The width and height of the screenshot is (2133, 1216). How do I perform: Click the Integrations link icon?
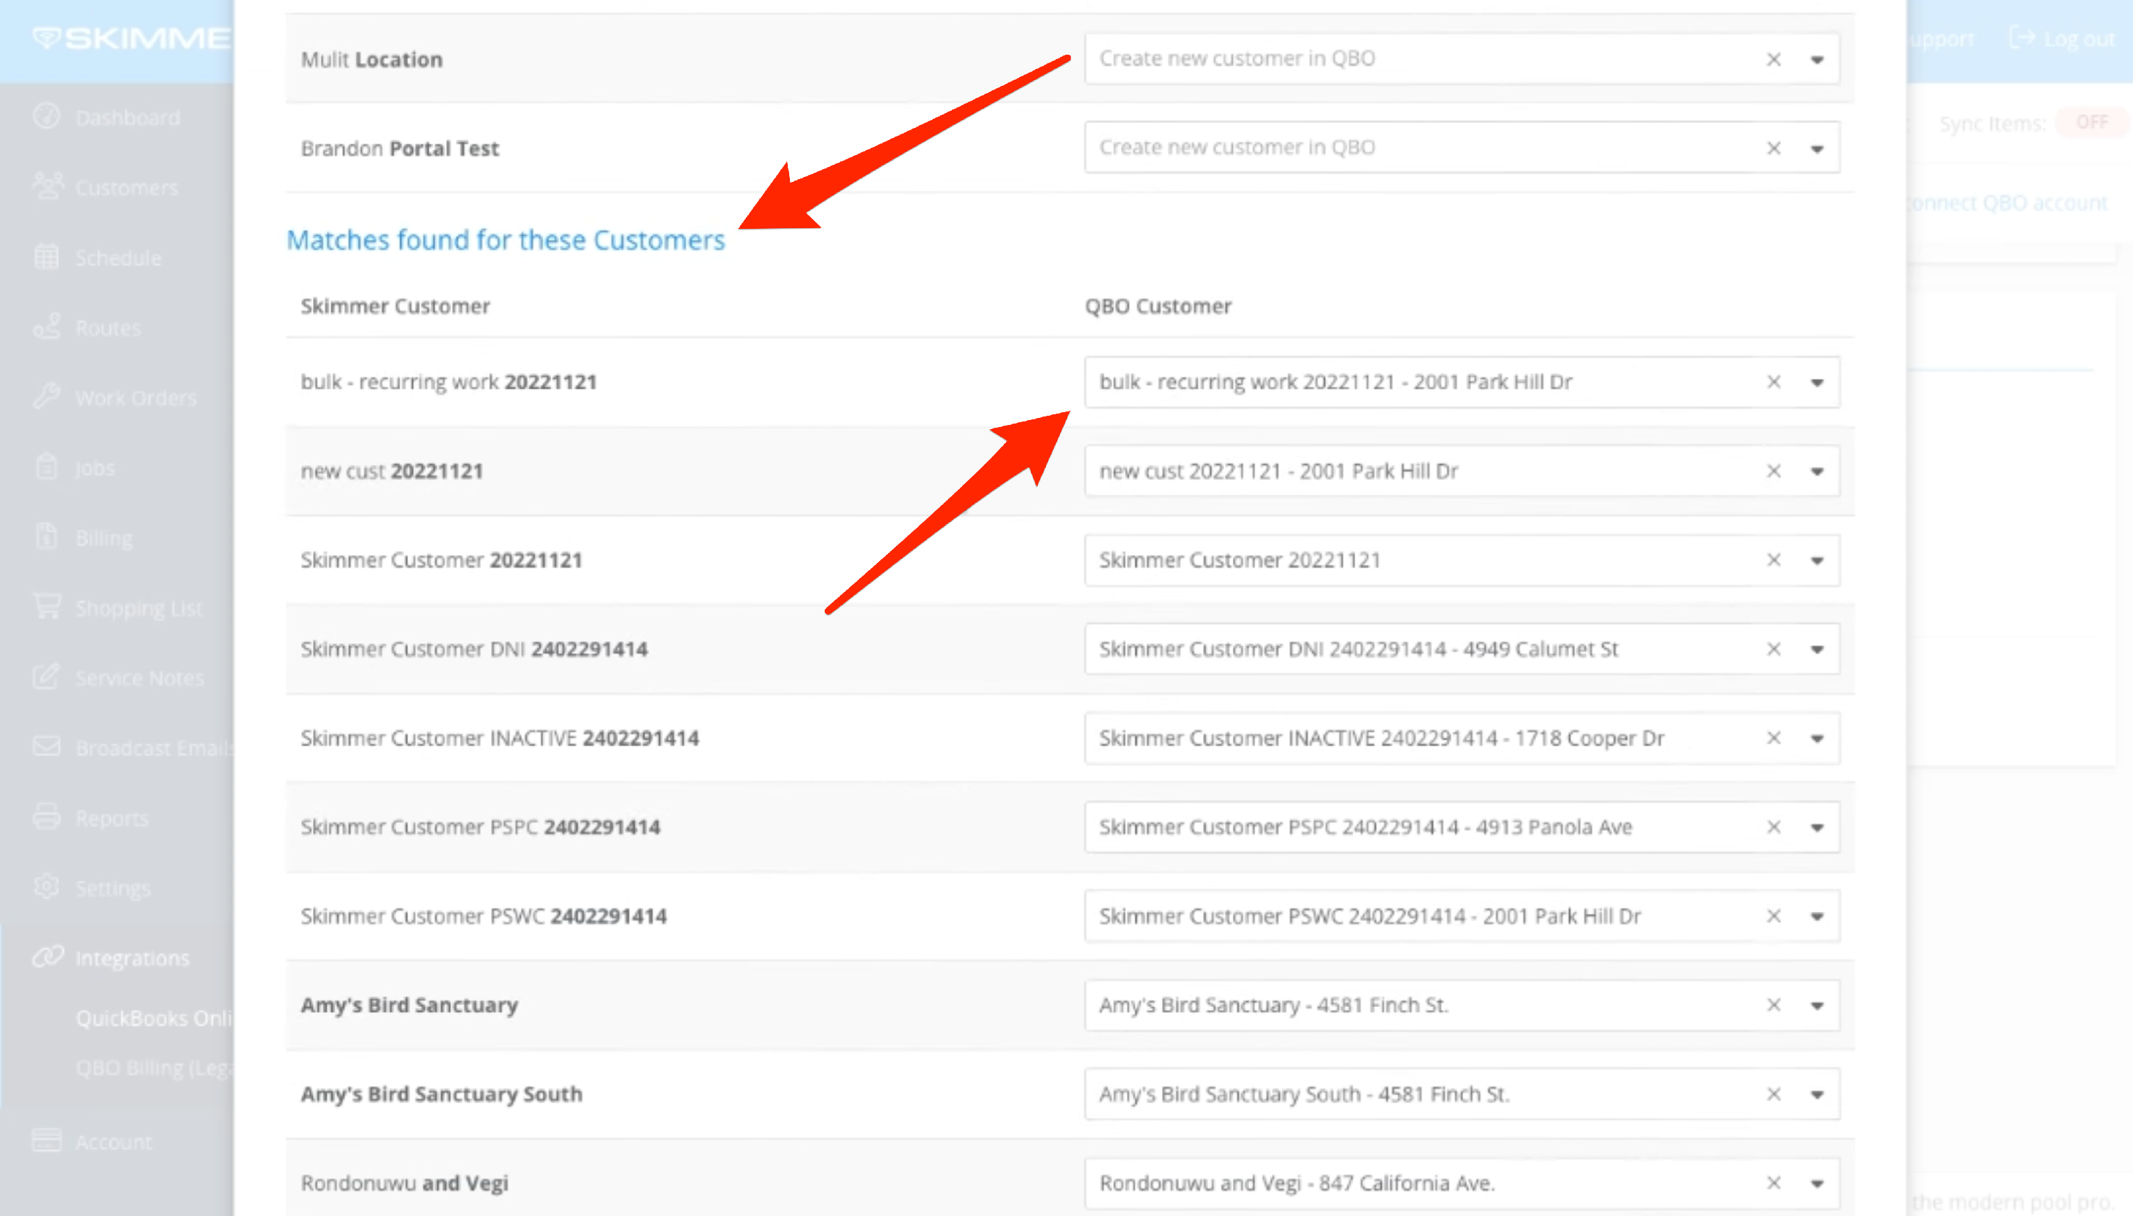click(x=47, y=957)
